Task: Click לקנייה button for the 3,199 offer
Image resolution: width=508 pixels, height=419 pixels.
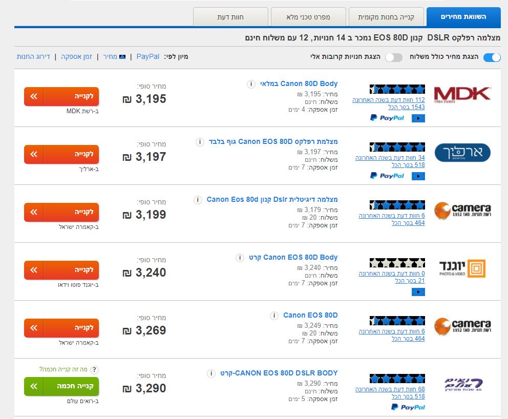Action: (61, 212)
